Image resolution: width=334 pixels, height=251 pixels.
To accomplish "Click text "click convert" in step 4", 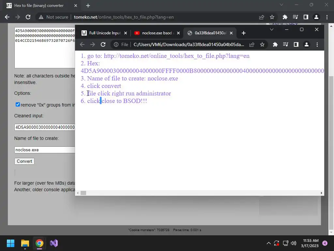I will click(104, 86).
